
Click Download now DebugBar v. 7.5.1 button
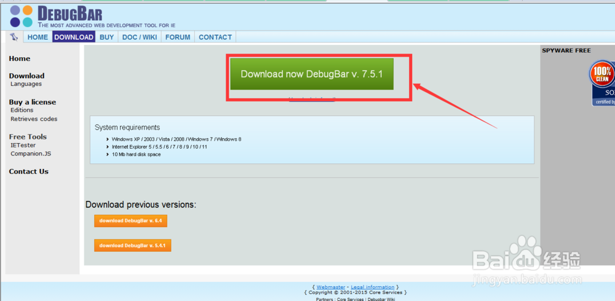(x=312, y=74)
